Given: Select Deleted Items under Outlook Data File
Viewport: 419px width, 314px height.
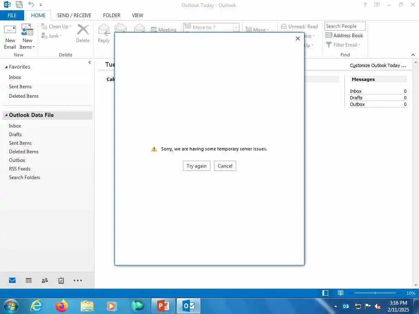Looking at the screenshot, I should pos(24,151).
